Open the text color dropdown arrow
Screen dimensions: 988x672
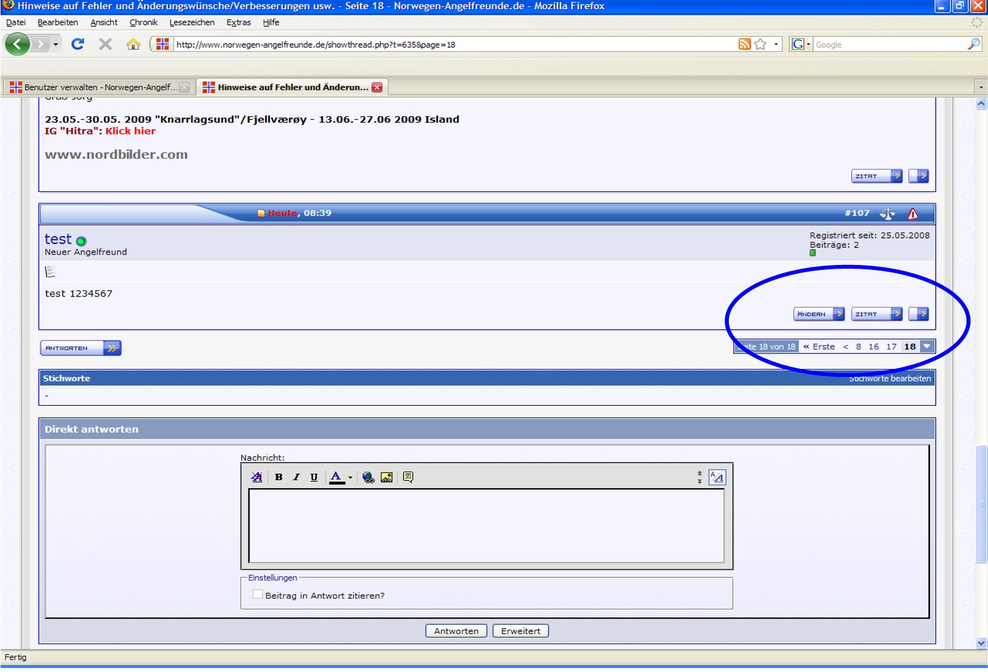(350, 478)
